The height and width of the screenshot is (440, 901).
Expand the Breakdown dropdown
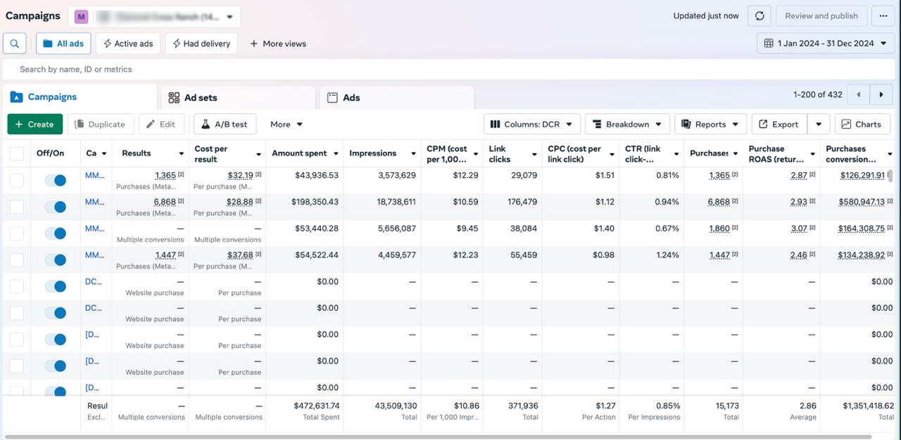point(627,124)
